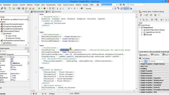Collapse the Published folder under TReferenceData
Viewport: 169px width, 95px height.
2,34
